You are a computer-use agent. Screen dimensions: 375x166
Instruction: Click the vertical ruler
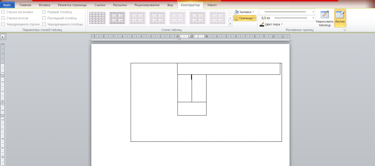point(3,104)
